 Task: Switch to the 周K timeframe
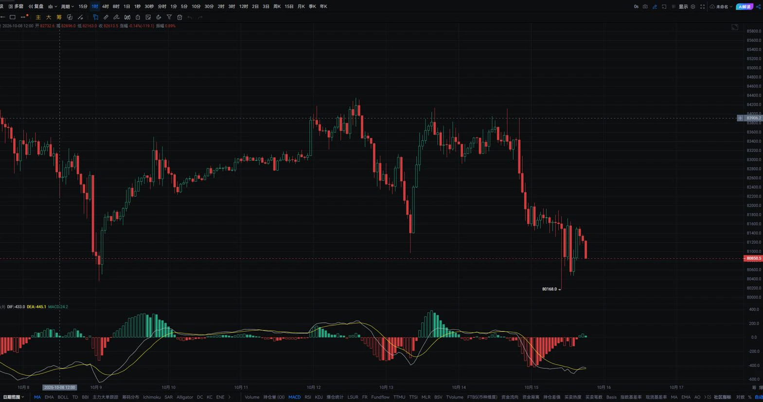(x=277, y=6)
